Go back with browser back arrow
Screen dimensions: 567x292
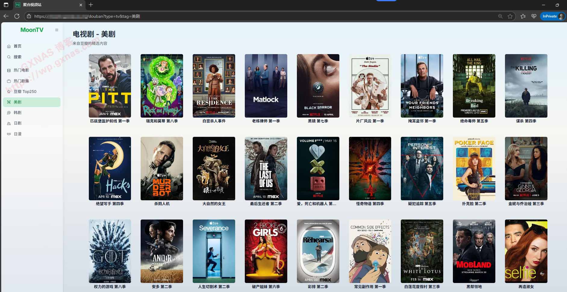(x=6, y=16)
